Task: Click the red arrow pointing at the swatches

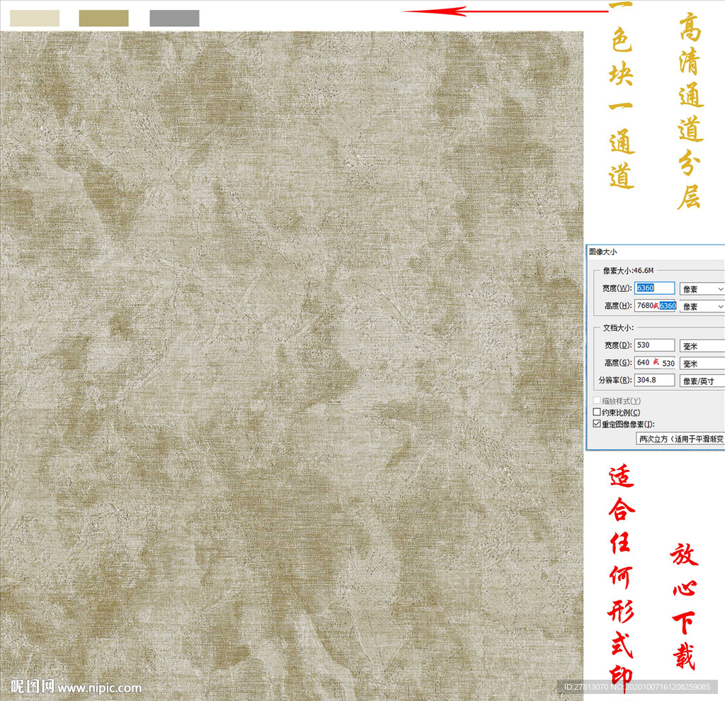Action: (x=504, y=11)
